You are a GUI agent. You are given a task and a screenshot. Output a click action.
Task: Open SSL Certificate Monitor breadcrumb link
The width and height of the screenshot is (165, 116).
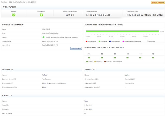(17, 2)
